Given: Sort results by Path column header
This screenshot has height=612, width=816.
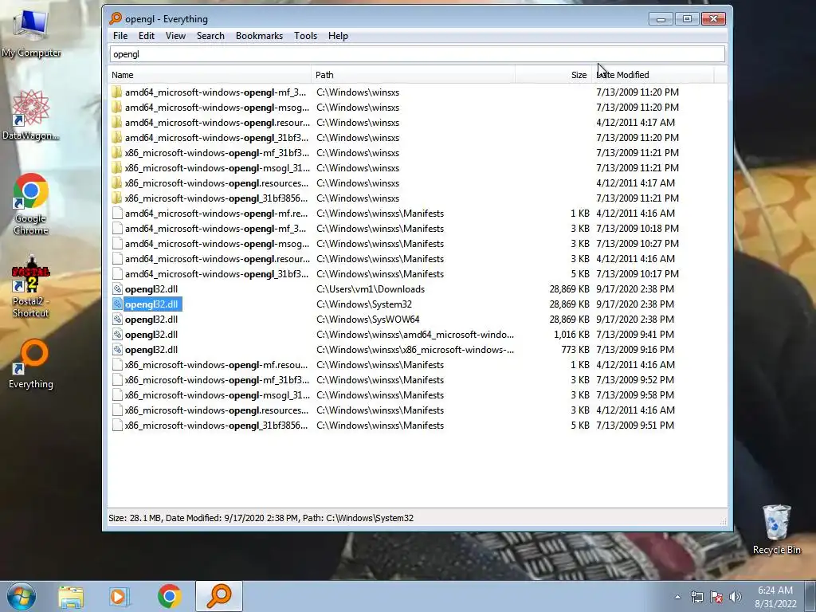Looking at the screenshot, I should (414, 75).
